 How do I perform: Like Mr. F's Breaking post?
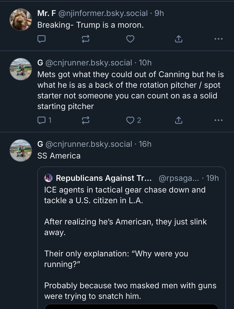pos(131,39)
